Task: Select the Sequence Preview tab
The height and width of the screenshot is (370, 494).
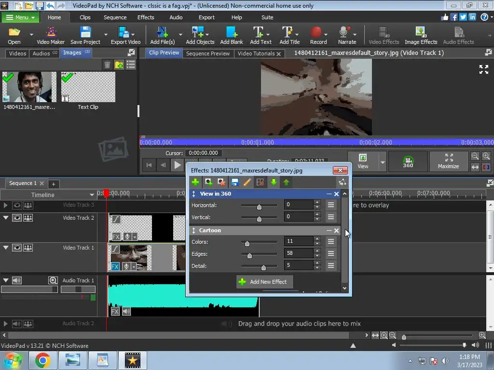Action: click(208, 53)
